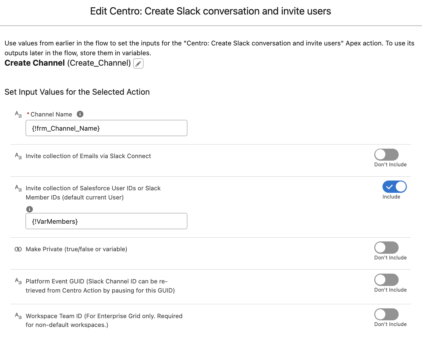Screen dimensions: 422x344
Task: Enable the Make Private toggle
Action: pos(386,248)
